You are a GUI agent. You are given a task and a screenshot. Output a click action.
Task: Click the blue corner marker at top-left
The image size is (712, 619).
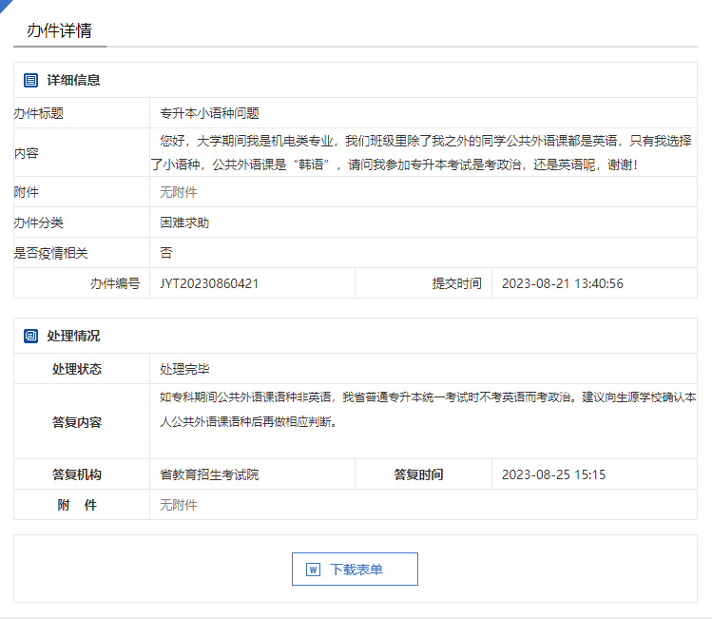point(5,5)
